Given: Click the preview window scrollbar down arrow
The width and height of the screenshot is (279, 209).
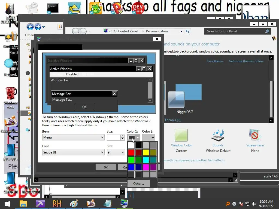Looking at the screenshot, I should [x=150, y=100].
